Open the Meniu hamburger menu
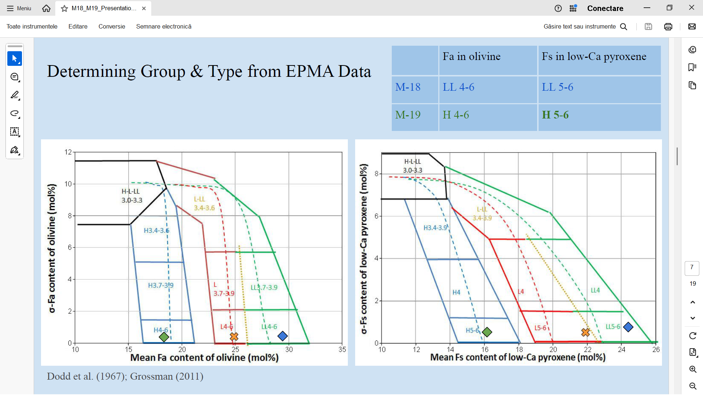The width and height of the screenshot is (703, 395). (19, 8)
